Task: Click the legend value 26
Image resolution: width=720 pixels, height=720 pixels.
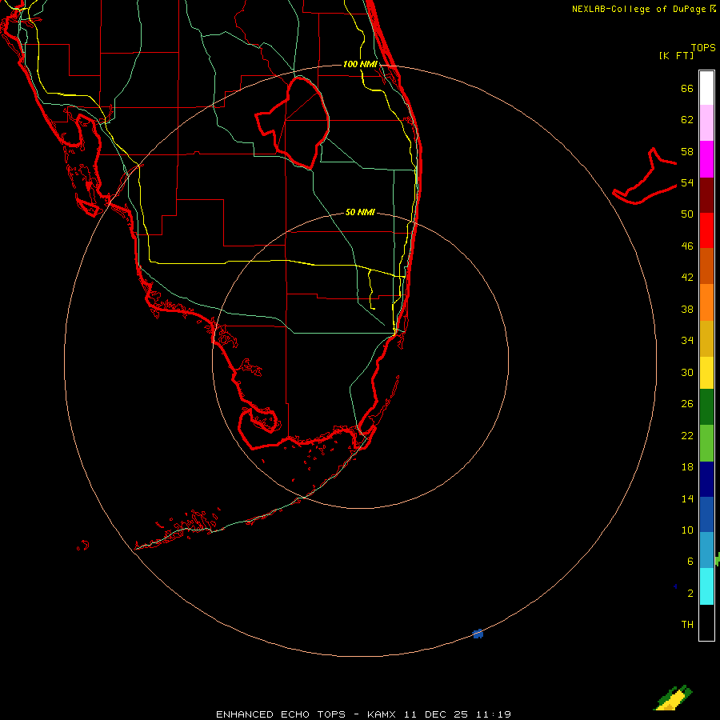Action: (x=687, y=404)
